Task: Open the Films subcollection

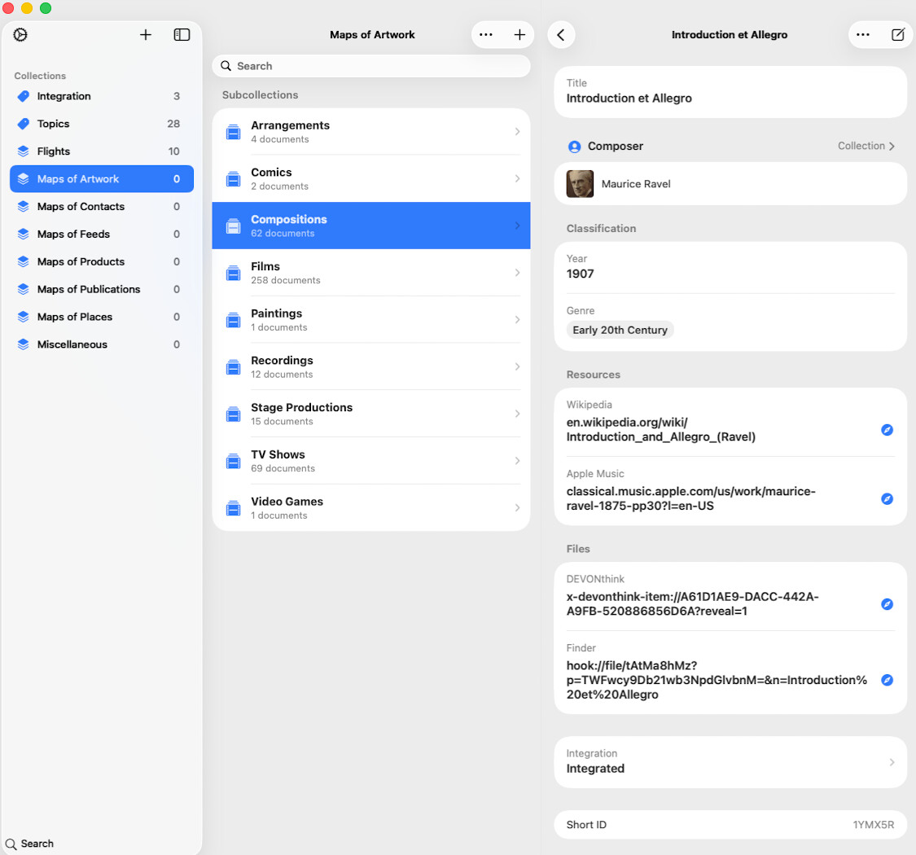Action: point(371,273)
